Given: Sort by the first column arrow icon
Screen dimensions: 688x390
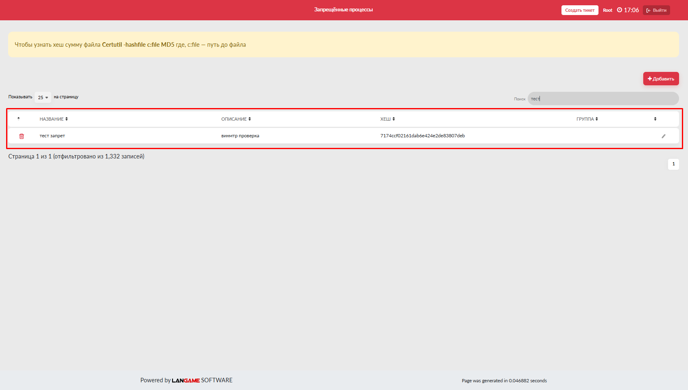Looking at the screenshot, I should tap(18, 119).
